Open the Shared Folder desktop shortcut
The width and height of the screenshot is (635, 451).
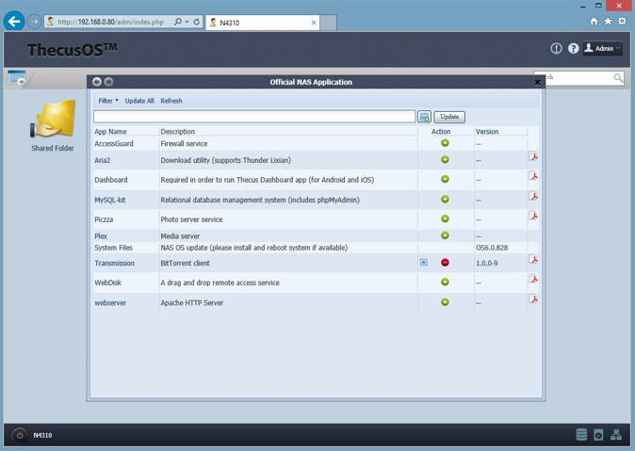point(53,125)
